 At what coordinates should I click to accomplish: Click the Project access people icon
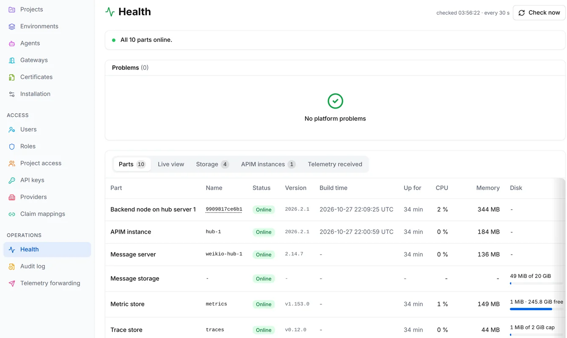coord(12,163)
